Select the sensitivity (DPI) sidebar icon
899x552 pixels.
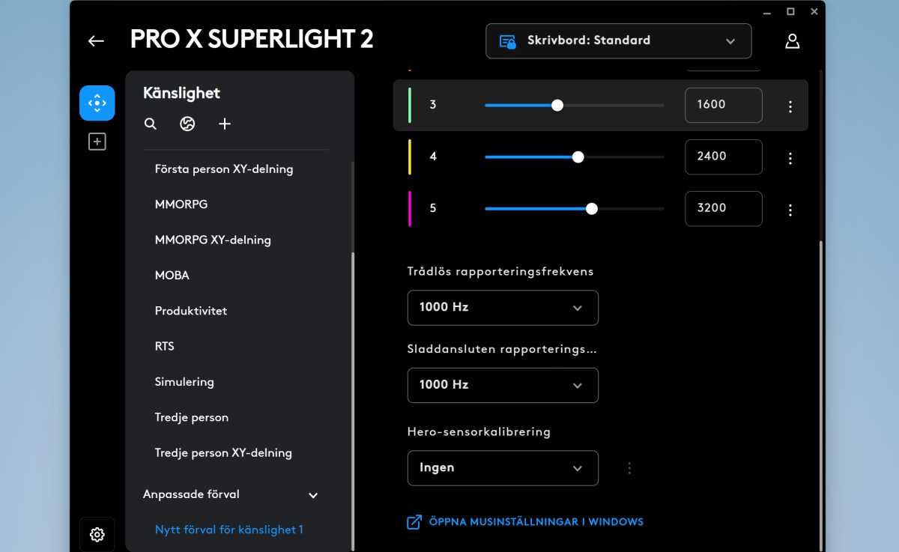pyautogui.click(x=97, y=103)
